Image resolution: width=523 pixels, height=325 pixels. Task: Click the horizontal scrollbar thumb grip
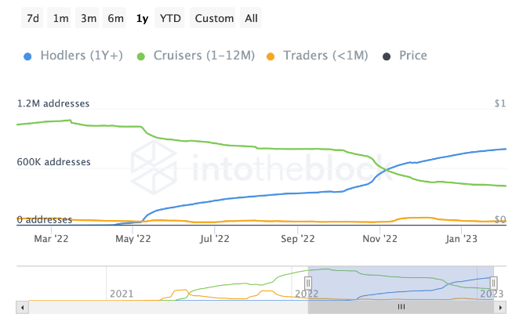pos(401,308)
